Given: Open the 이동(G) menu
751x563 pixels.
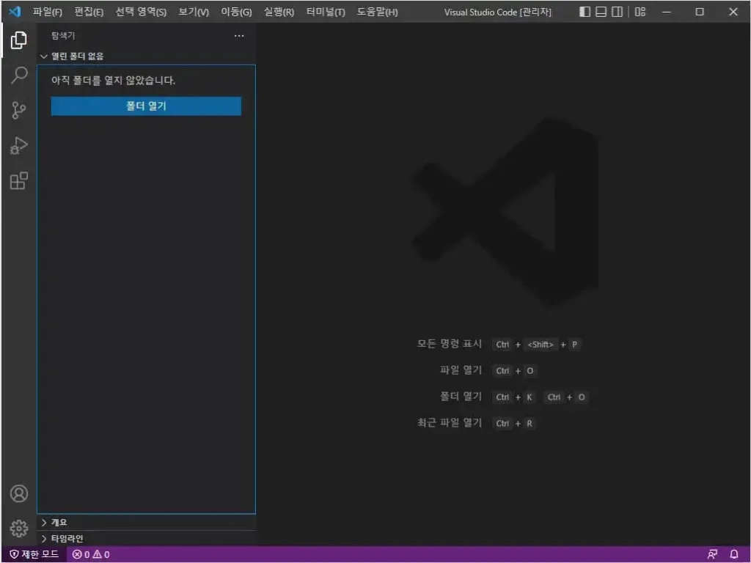Looking at the screenshot, I should (236, 12).
